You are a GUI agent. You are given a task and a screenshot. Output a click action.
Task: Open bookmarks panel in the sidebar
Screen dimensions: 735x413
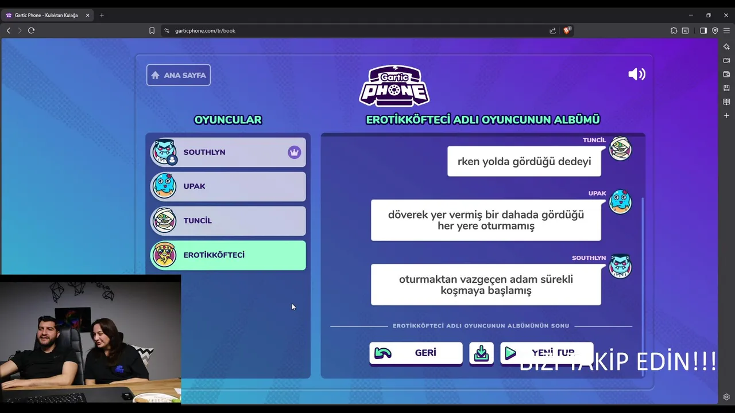click(726, 88)
